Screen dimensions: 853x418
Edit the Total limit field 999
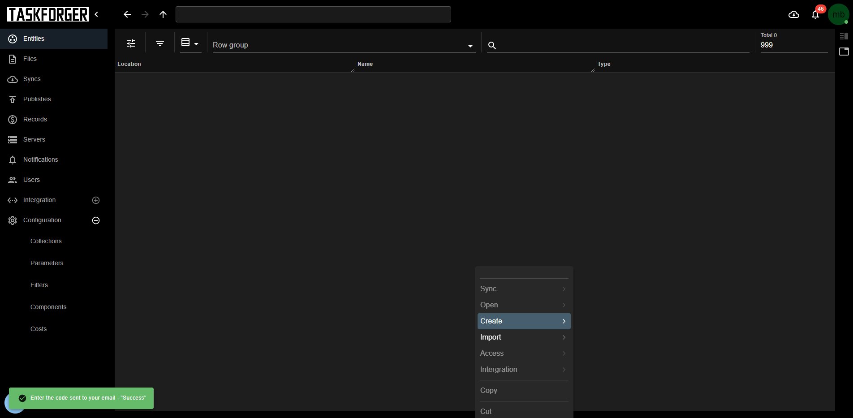click(793, 45)
